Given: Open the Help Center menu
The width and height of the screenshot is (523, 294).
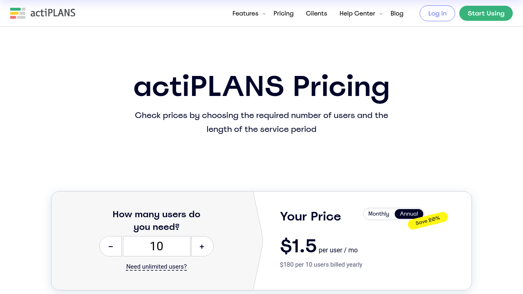Looking at the screenshot, I should 357,13.
